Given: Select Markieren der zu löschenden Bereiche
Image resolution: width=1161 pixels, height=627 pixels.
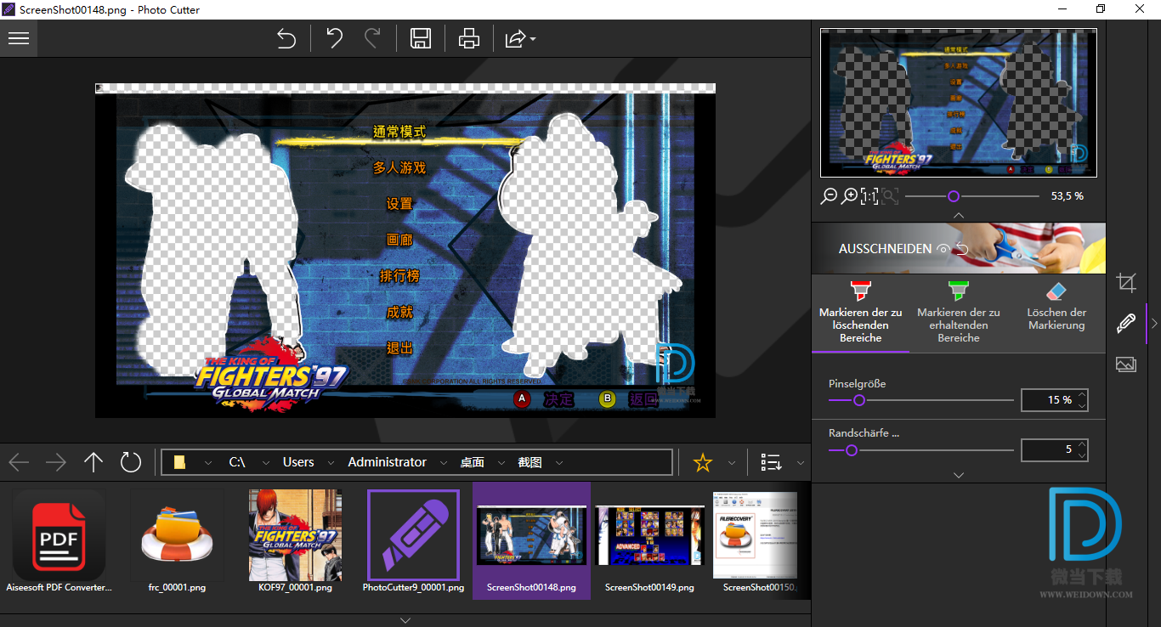Looking at the screenshot, I should point(861,313).
